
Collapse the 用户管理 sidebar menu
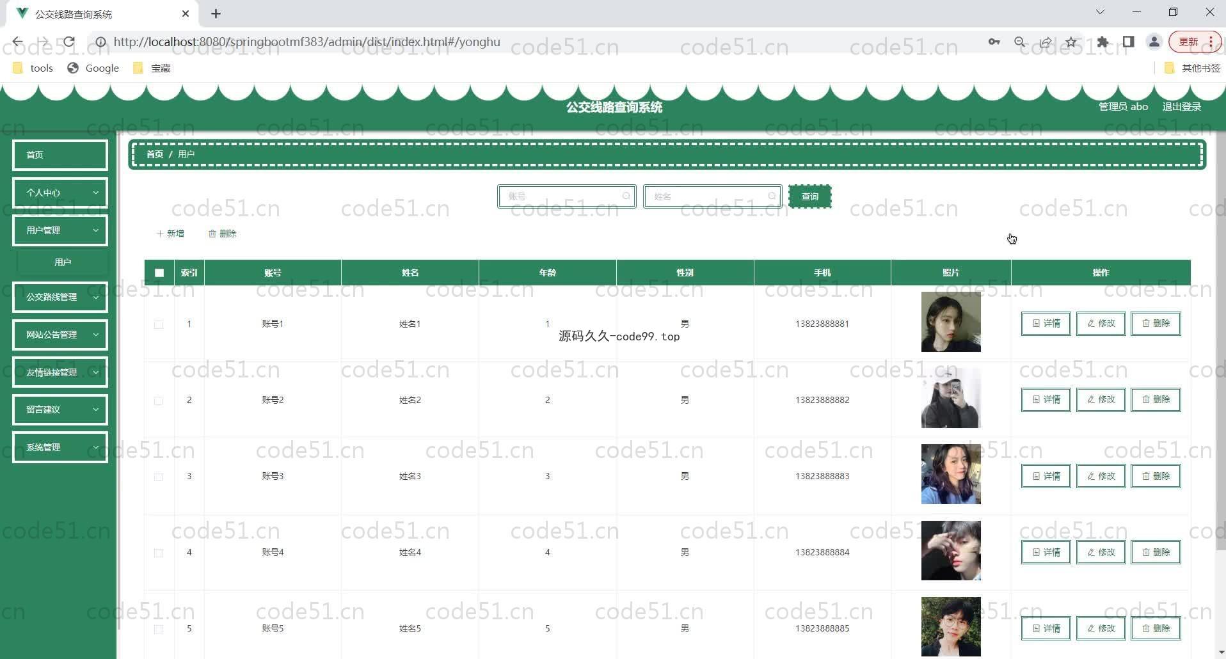[x=60, y=230]
